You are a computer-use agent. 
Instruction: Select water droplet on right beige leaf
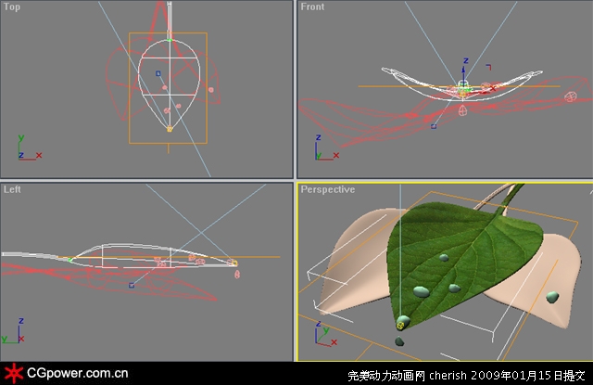553,297
